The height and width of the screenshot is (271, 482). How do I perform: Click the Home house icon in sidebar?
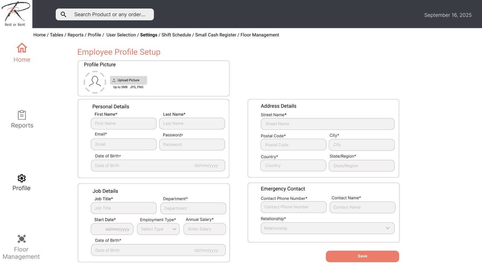coord(22,48)
